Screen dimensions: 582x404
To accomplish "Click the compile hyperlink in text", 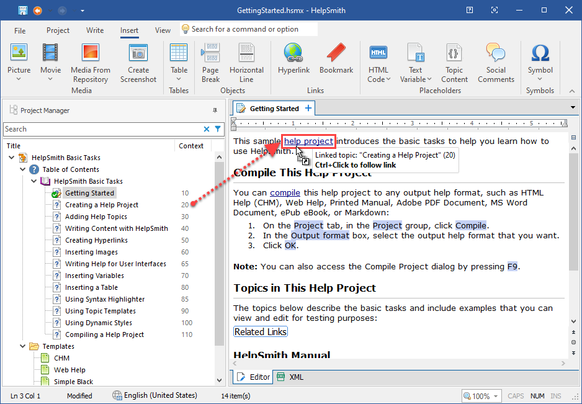I will pos(285,193).
